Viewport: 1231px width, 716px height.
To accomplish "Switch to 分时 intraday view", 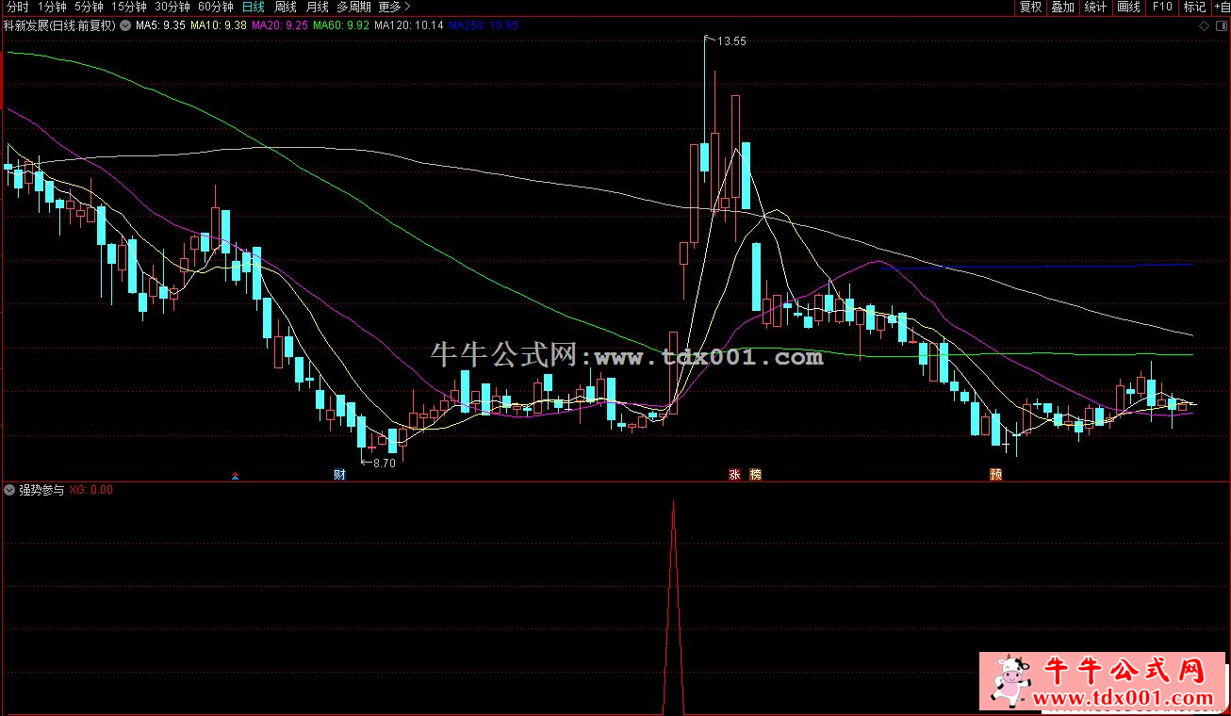I will click(x=17, y=7).
